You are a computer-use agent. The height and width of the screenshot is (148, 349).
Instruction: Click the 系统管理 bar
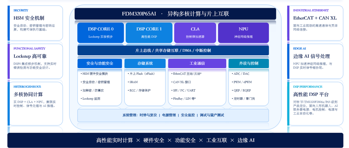pos(173,115)
